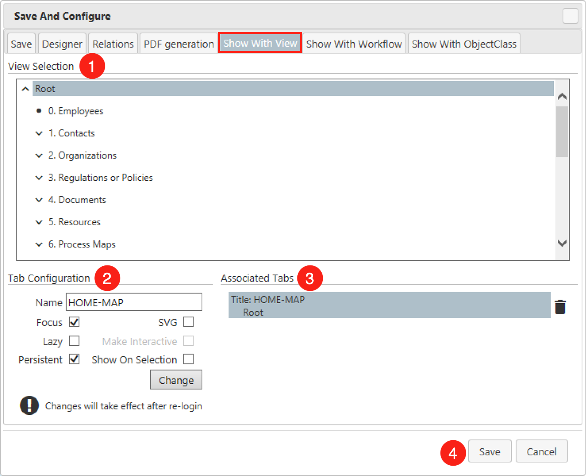The width and height of the screenshot is (586, 476).
Task: Expand the 2. Organizations tree node
Action: coord(39,156)
